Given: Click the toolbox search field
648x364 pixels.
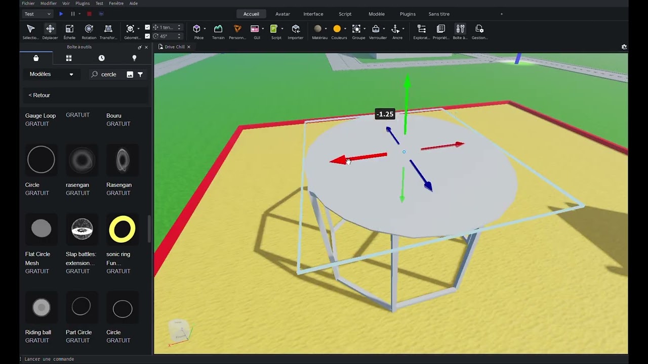Looking at the screenshot, I should 108,74.
